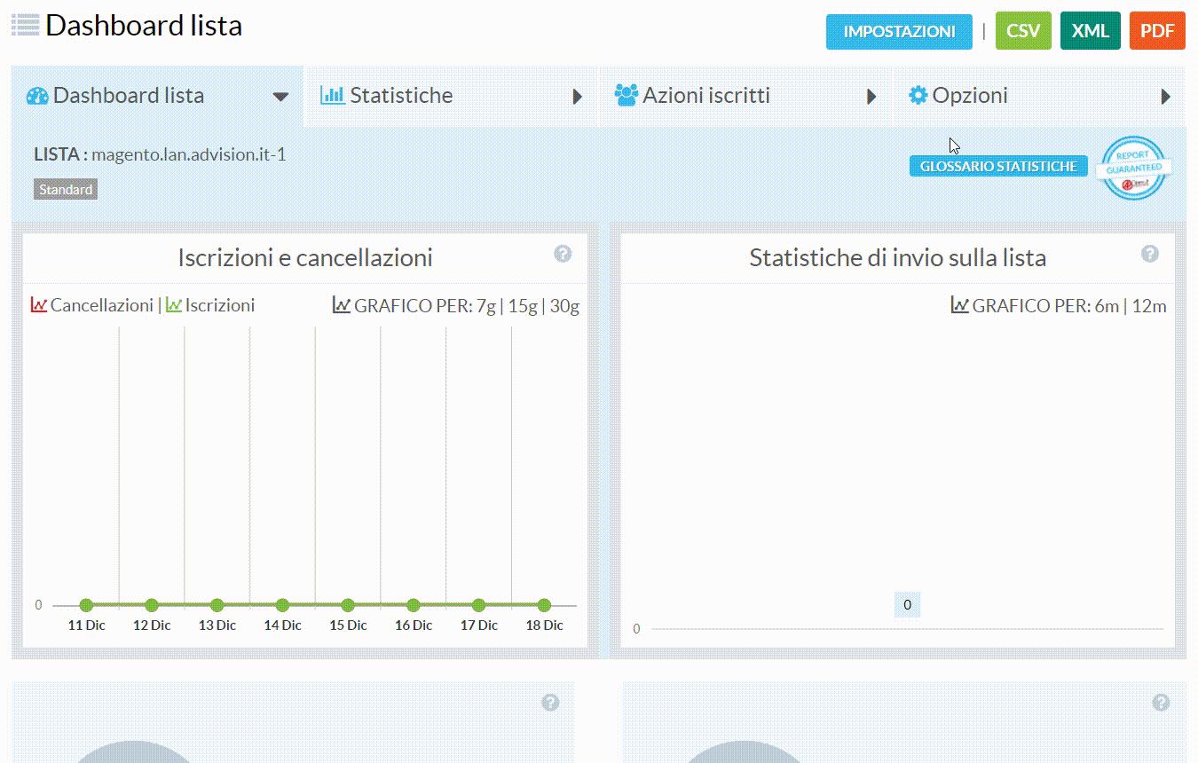
Task: Open help icon of lower-right panel
Action: pos(1161,703)
